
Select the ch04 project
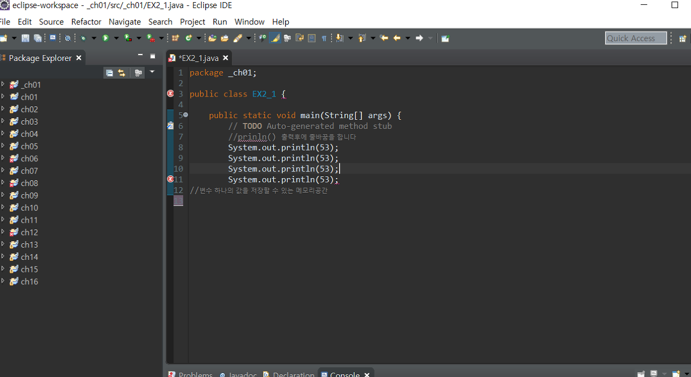(x=29, y=134)
